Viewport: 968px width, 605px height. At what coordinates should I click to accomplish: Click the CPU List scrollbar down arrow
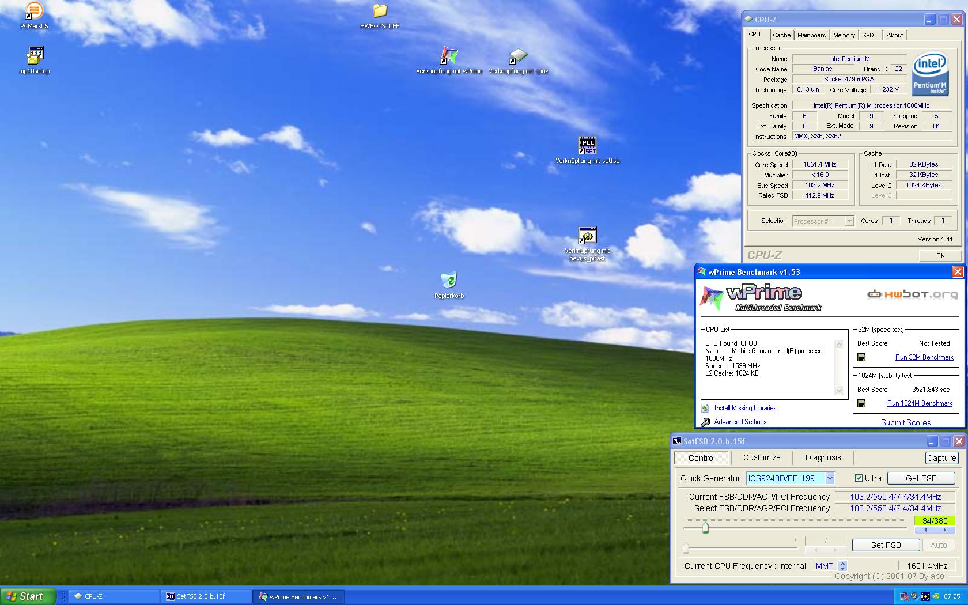[x=839, y=391]
